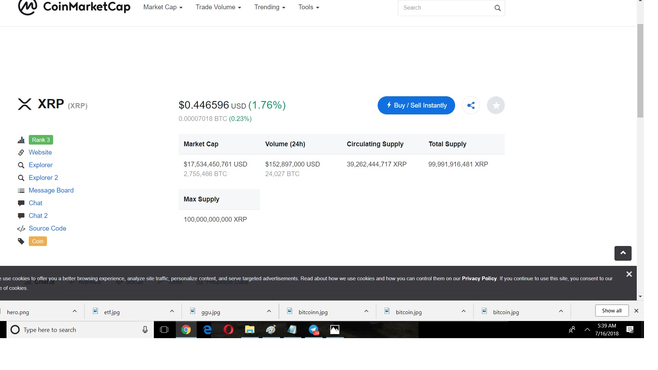Click the search magnifier icon
Image resolution: width=658 pixels, height=370 pixels.
(x=498, y=8)
